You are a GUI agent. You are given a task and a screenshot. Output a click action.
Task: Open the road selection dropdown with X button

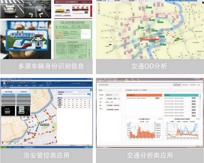click(113, 99)
